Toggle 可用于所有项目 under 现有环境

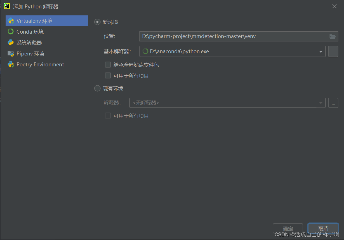[108, 116]
